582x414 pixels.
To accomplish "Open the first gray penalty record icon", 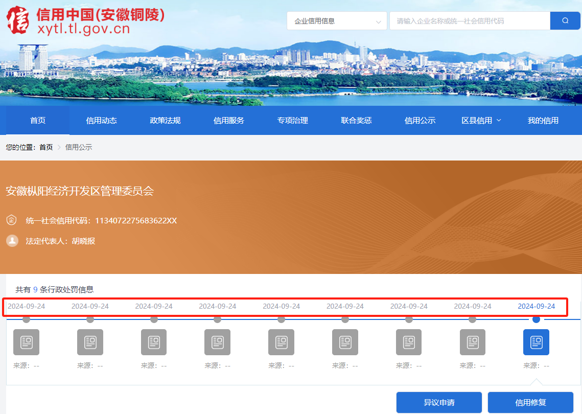I will (x=26, y=342).
